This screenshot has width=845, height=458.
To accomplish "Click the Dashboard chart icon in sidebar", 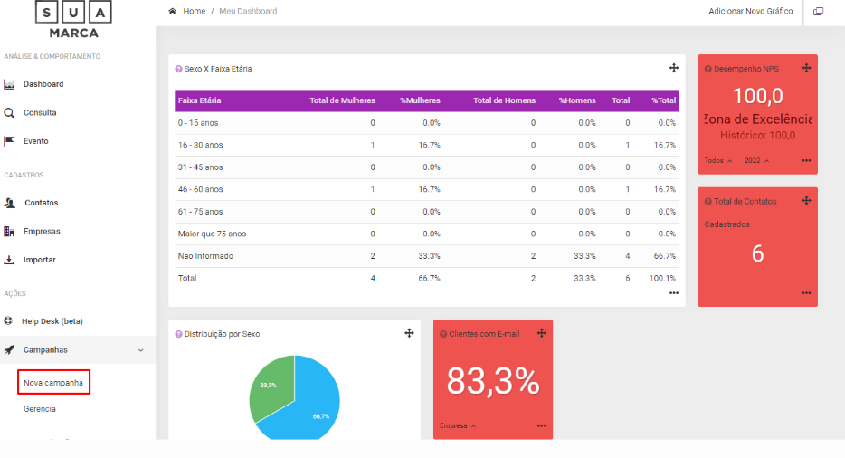I will [9, 84].
